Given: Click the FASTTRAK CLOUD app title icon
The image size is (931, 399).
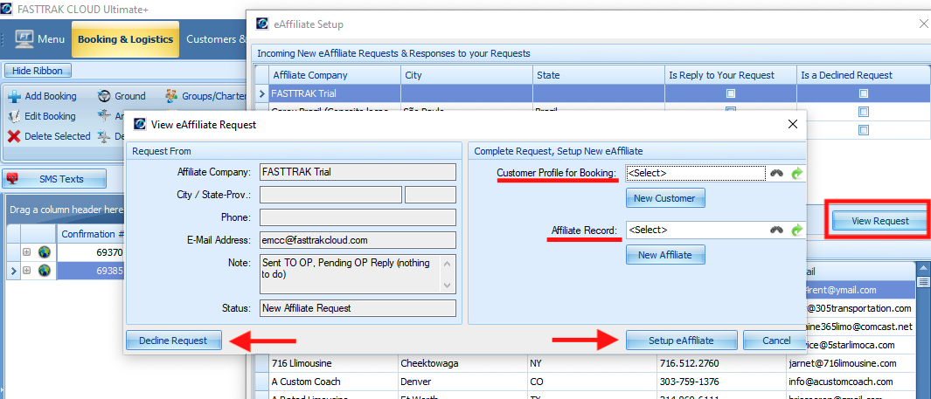Looking at the screenshot, I should (x=6, y=9).
